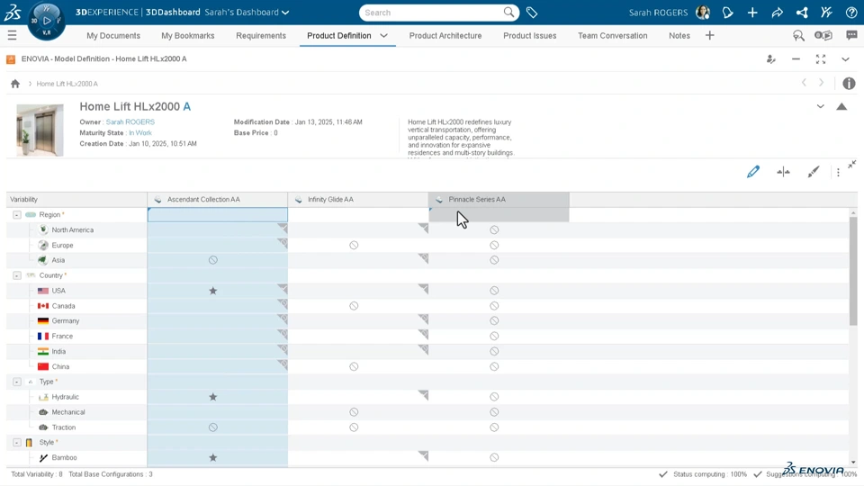Open the three-dot more options menu

click(x=838, y=173)
